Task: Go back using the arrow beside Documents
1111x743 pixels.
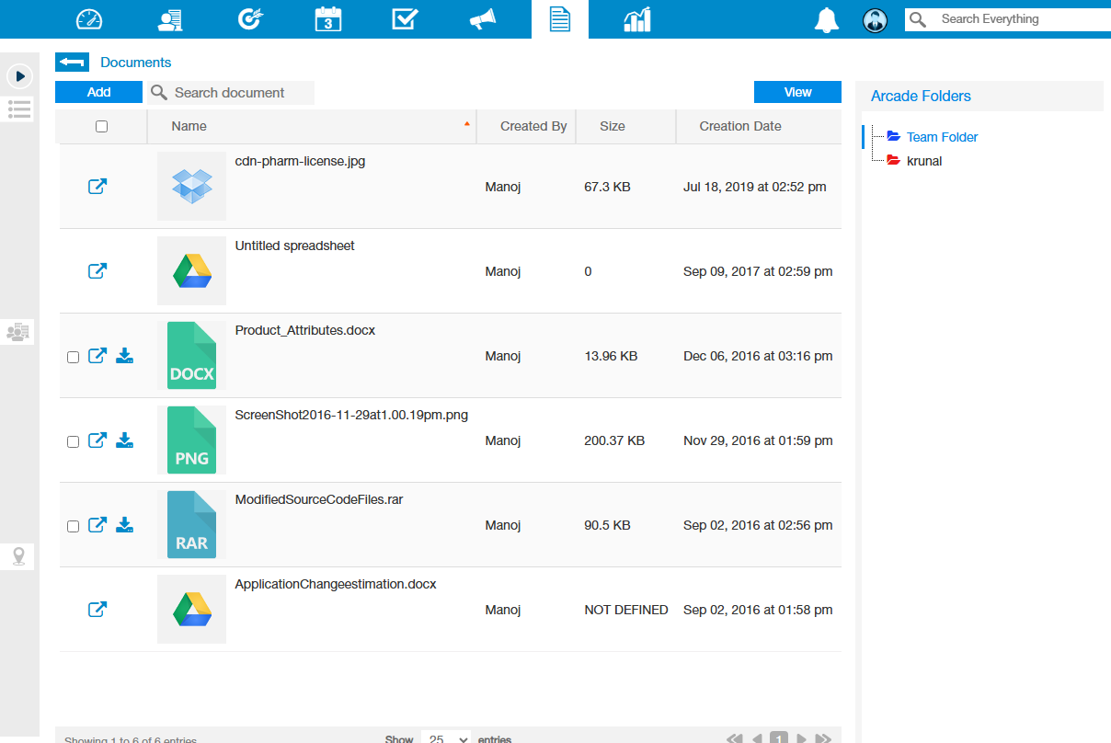Action: pyautogui.click(x=72, y=63)
